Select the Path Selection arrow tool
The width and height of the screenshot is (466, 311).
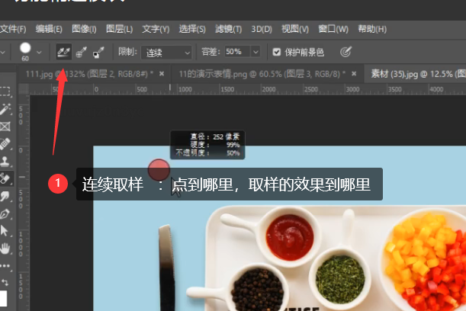[5, 231]
